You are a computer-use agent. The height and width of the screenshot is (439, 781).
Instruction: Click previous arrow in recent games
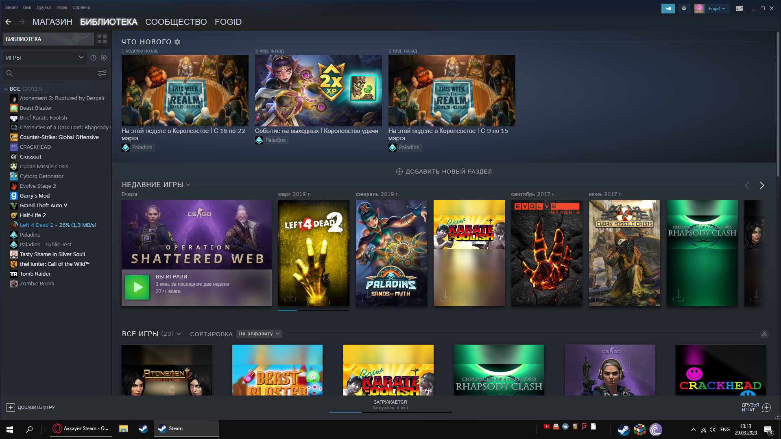[747, 185]
